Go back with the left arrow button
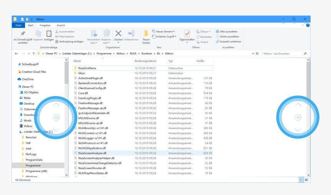 point(17,53)
